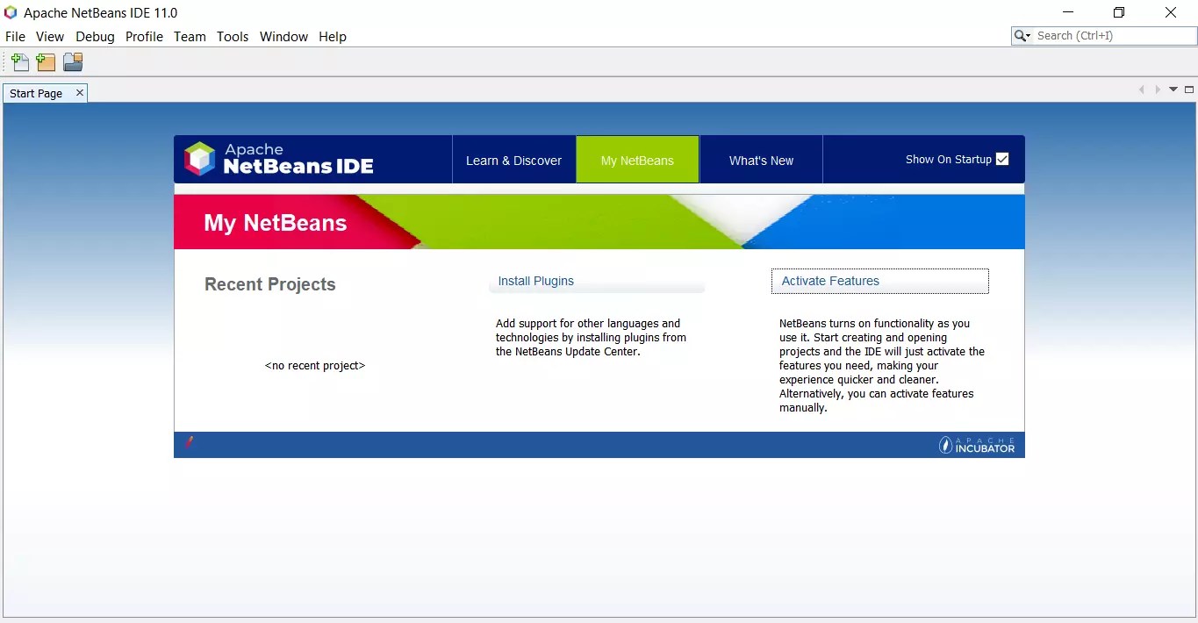Image resolution: width=1198 pixels, height=623 pixels.
Task: Select the My NetBeans tab
Action: click(637, 160)
